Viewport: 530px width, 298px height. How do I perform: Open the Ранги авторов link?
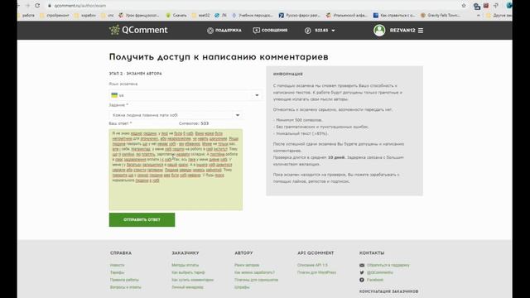[x=247, y=265]
